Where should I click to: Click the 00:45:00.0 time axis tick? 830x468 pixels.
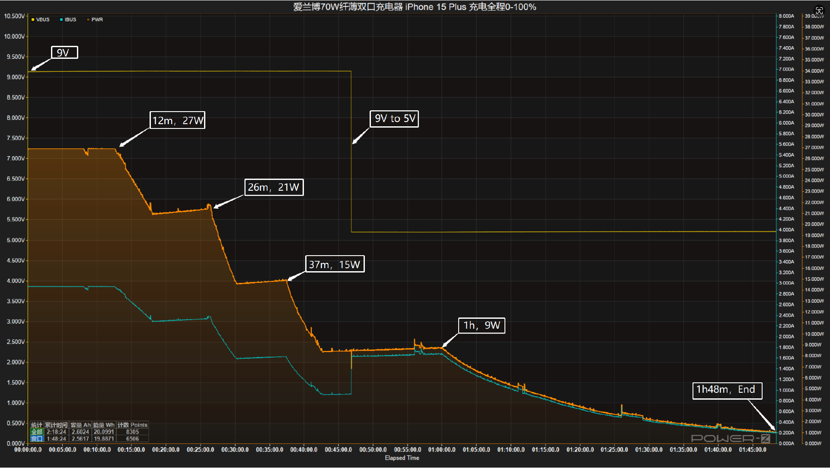338,450
